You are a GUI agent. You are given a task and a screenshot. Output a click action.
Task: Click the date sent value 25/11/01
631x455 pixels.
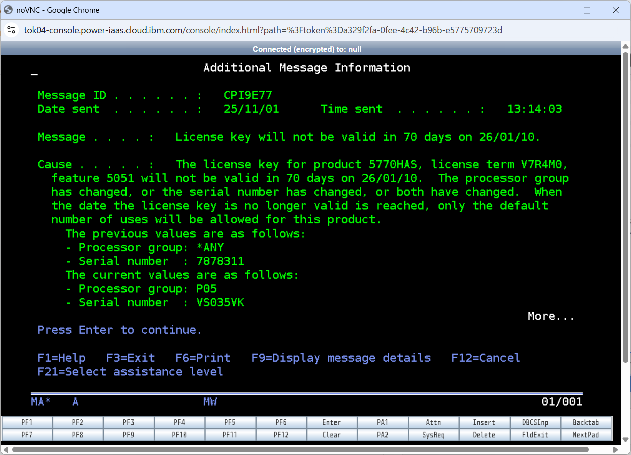coord(251,109)
